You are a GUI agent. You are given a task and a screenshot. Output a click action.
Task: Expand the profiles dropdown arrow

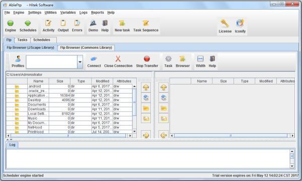point(80,62)
